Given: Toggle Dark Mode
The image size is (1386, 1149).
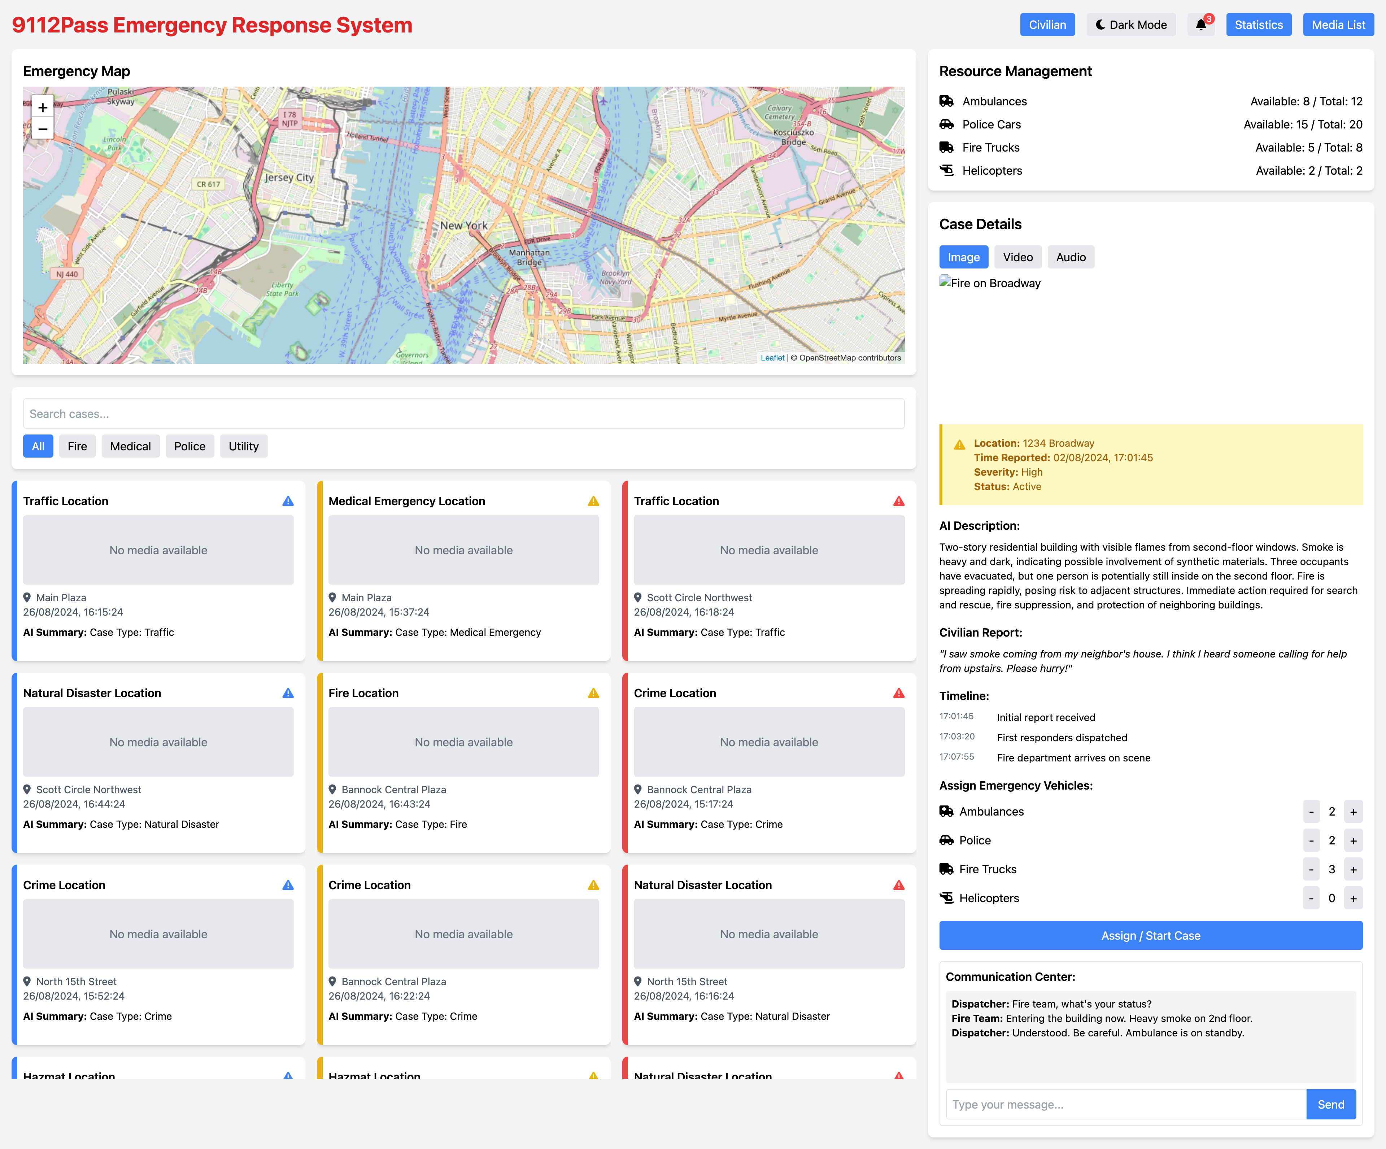Looking at the screenshot, I should click(1130, 25).
